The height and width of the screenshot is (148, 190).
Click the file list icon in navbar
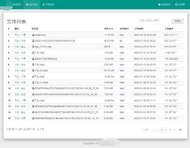pos(27,4)
